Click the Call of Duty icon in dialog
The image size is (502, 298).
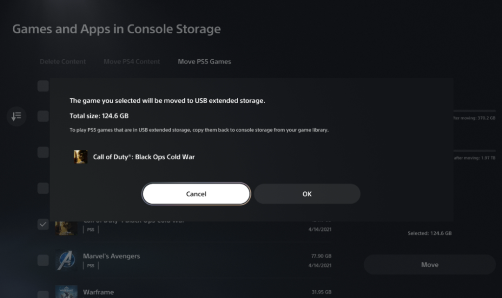(81, 157)
